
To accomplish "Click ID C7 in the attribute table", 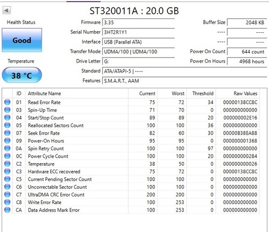I will tap(19, 194).
